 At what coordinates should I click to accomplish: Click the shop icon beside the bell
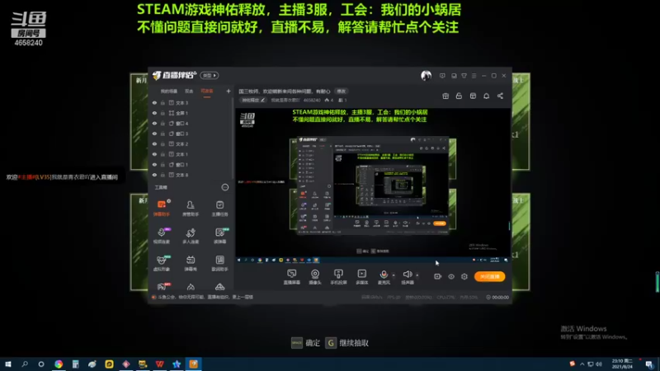pyautogui.click(x=473, y=96)
